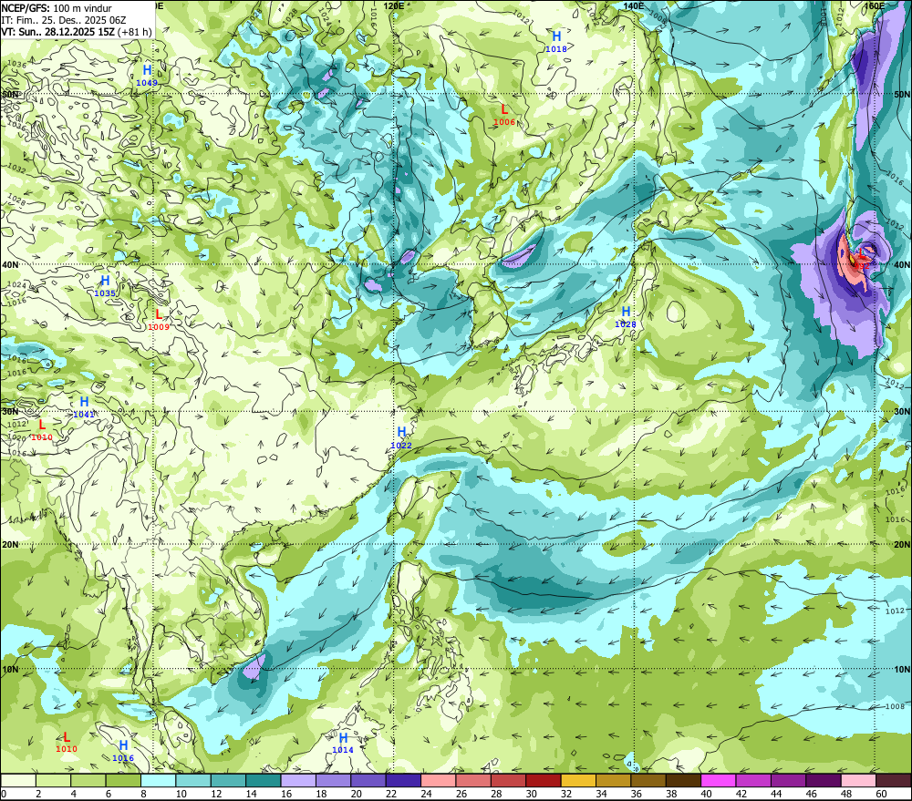The height and width of the screenshot is (801, 912).
Task: Click the 'NCEP/GFS: 100 m vindur' title
Action: coord(57,8)
